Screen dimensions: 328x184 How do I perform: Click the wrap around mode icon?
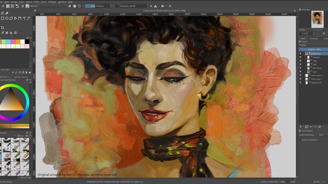170,6
